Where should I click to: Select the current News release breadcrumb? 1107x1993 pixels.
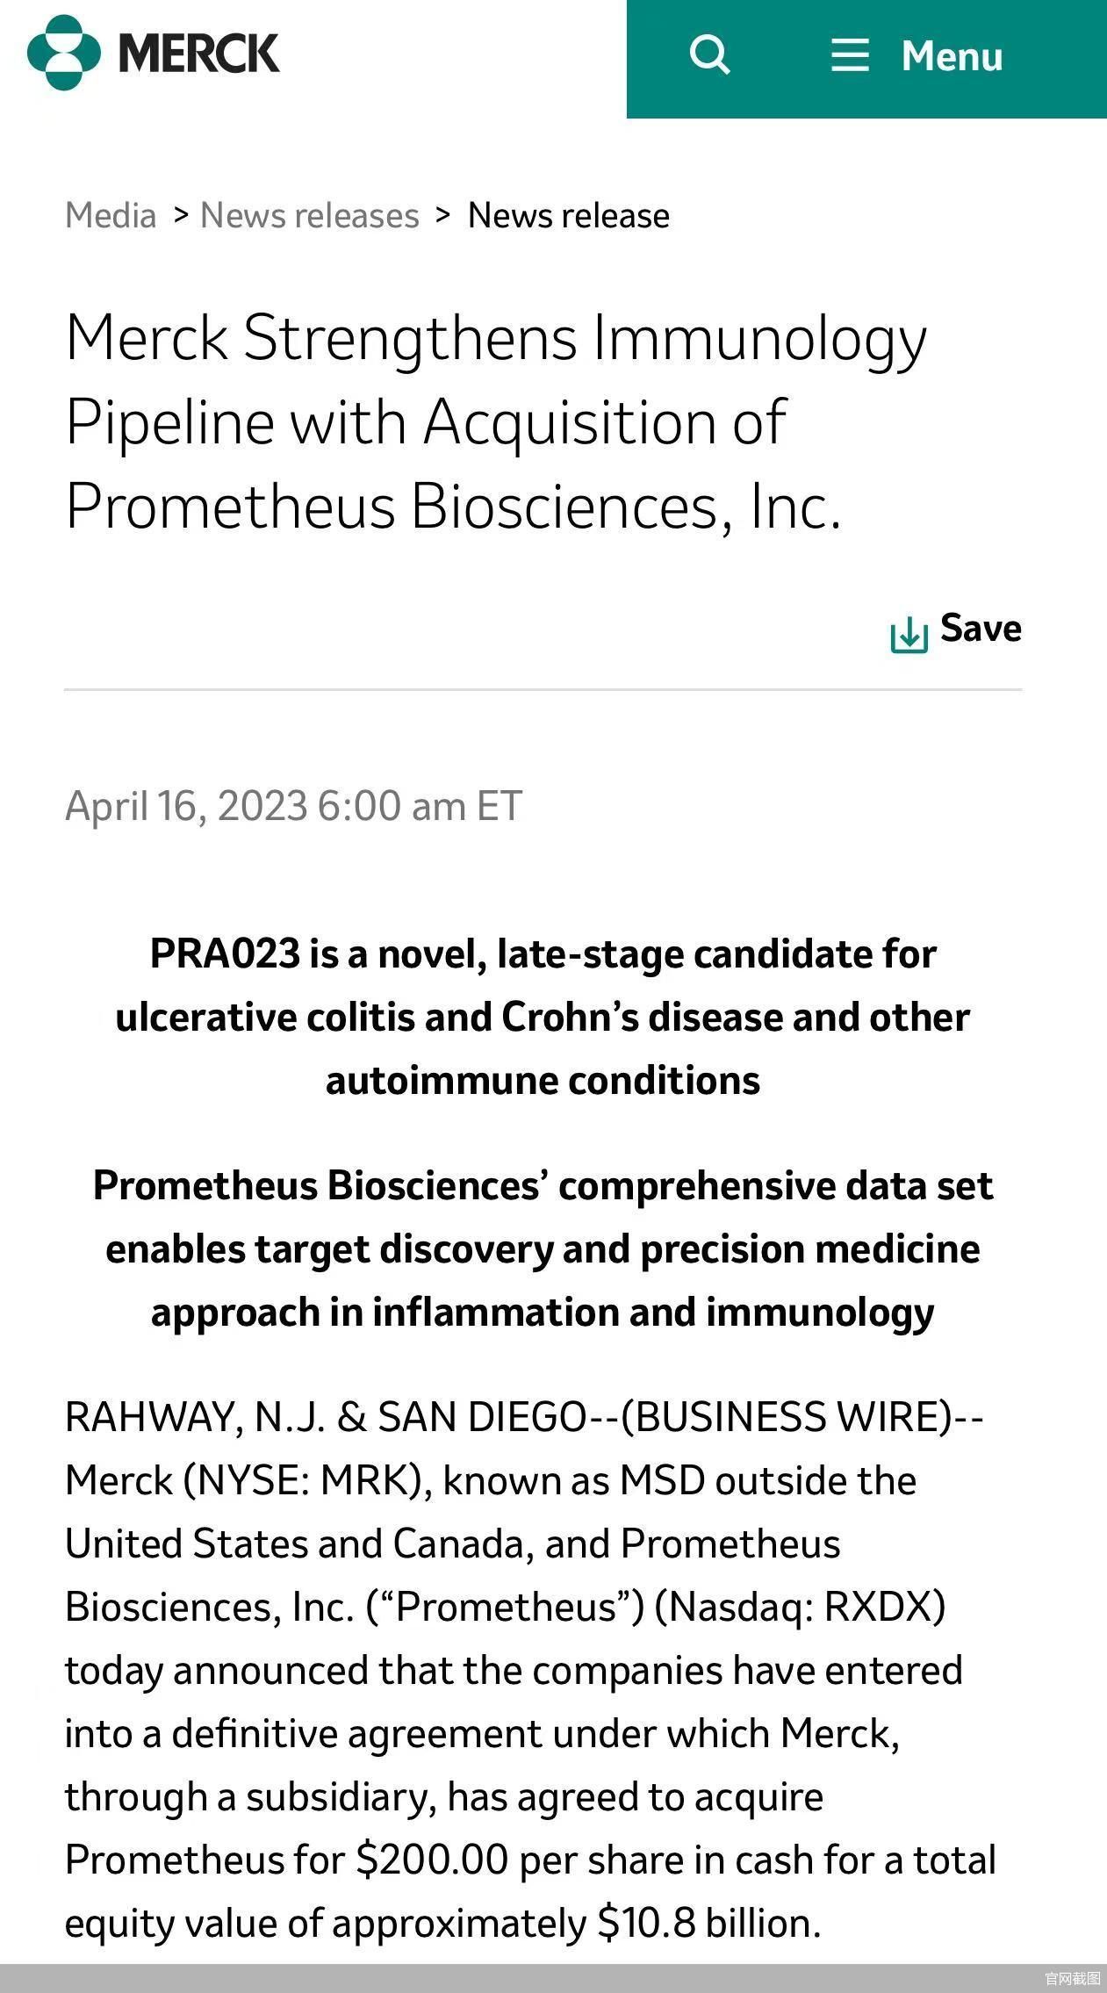pyautogui.click(x=569, y=215)
